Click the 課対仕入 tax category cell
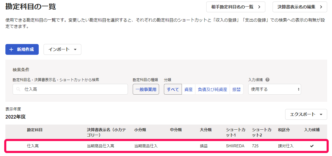This screenshot has height=156, width=332. click(x=286, y=146)
